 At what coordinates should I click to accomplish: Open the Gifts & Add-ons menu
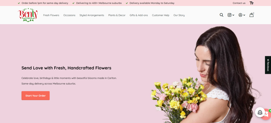pyautogui.click(x=139, y=15)
